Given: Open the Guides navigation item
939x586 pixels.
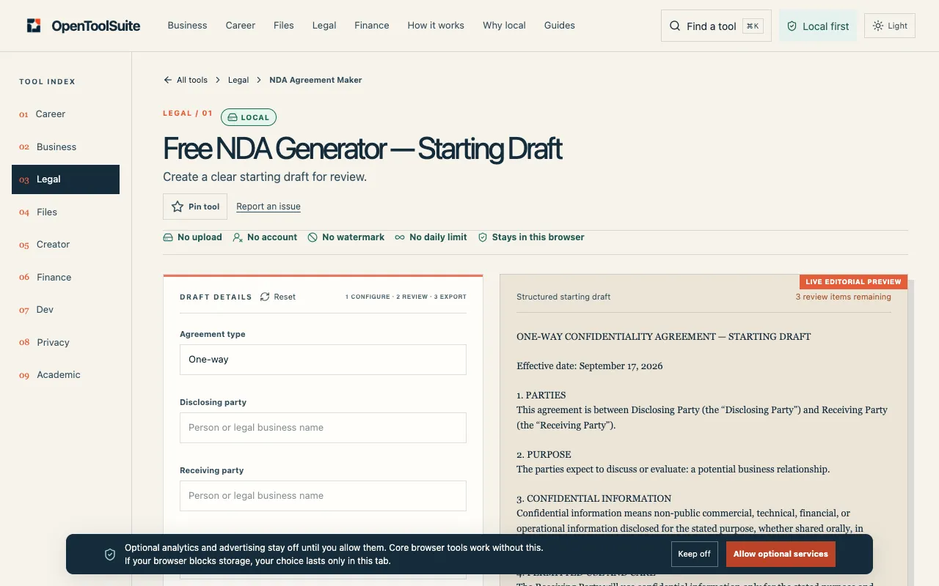Looking at the screenshot, I should (560, 25).
